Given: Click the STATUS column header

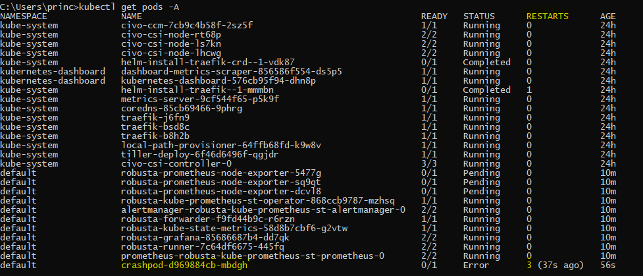Looking at the screenshot, I should point(480,15).
